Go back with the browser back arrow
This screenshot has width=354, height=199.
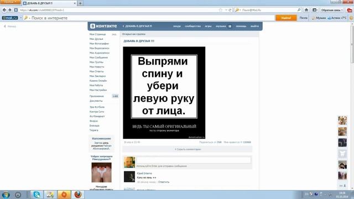[4, 10]
